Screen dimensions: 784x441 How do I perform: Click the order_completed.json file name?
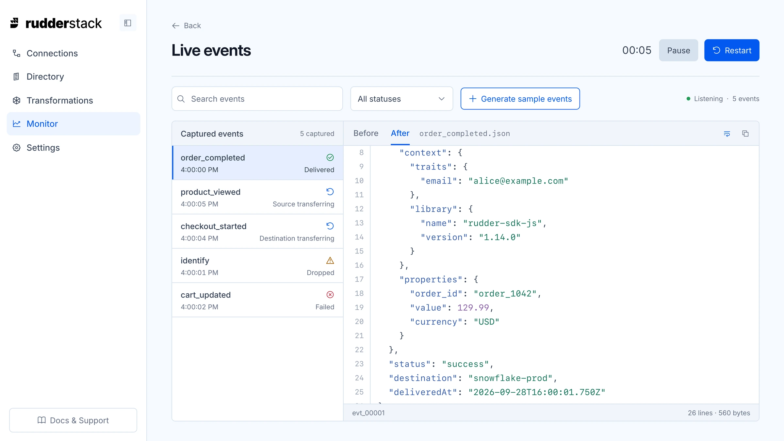pyautogui.click(x=465, y=134)
